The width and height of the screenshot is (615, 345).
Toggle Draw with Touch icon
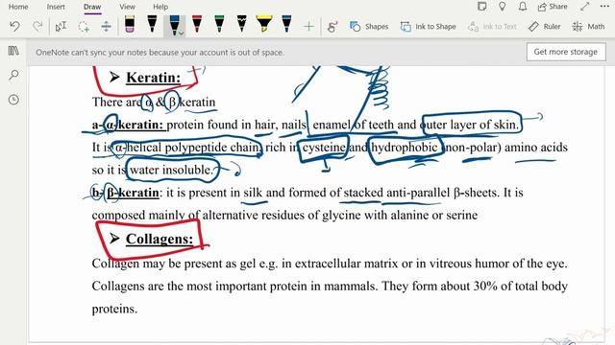click(332, 27)
